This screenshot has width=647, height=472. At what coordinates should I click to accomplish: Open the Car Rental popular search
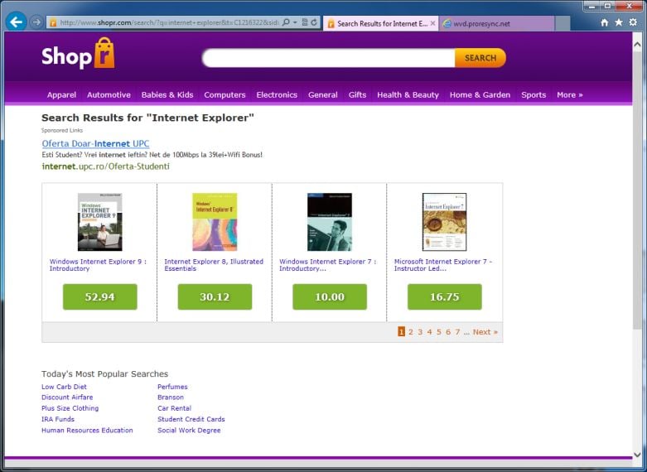pos(174,408)
